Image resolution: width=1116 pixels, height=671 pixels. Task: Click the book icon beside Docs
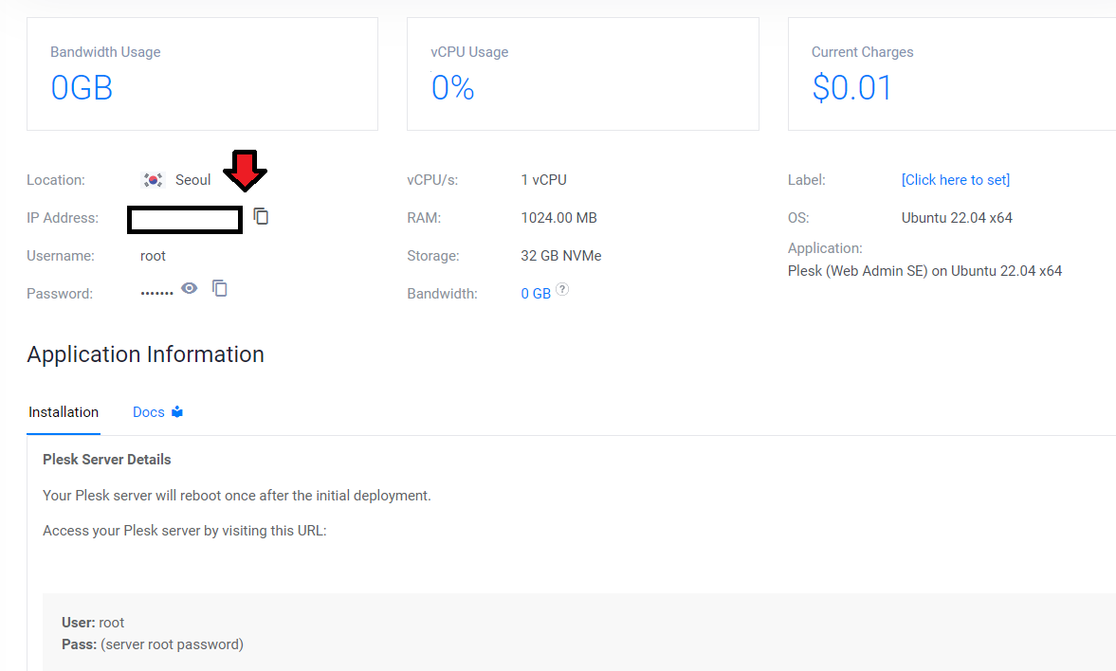click(177, 412)
